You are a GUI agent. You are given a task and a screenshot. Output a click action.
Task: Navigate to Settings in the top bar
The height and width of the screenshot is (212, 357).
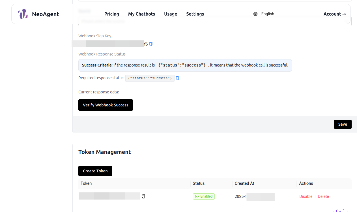195,14
